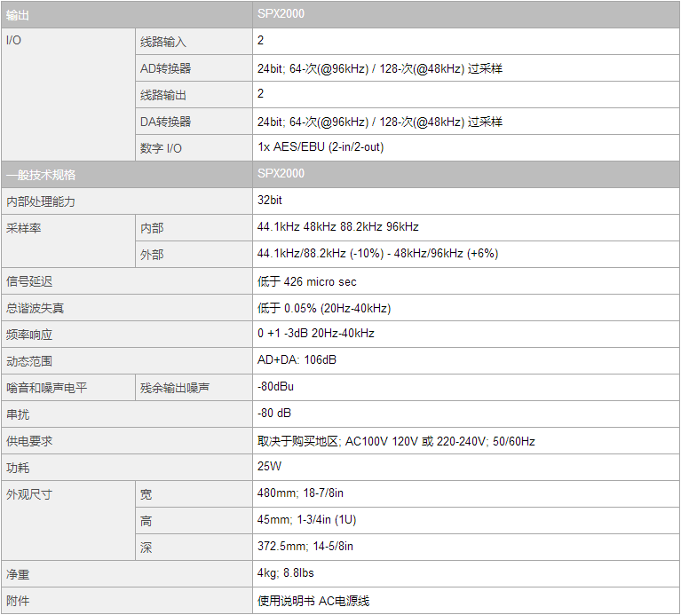Select the 残余输出噪声 label cell

(x=175, y=388)
